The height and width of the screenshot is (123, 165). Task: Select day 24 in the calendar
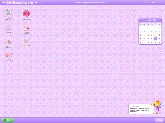click(x=159, y=39)
